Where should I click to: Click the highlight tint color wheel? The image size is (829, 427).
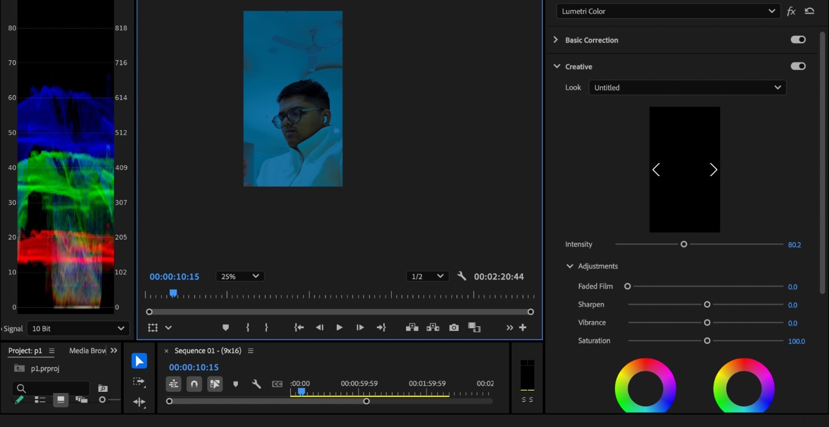[744, 385]
